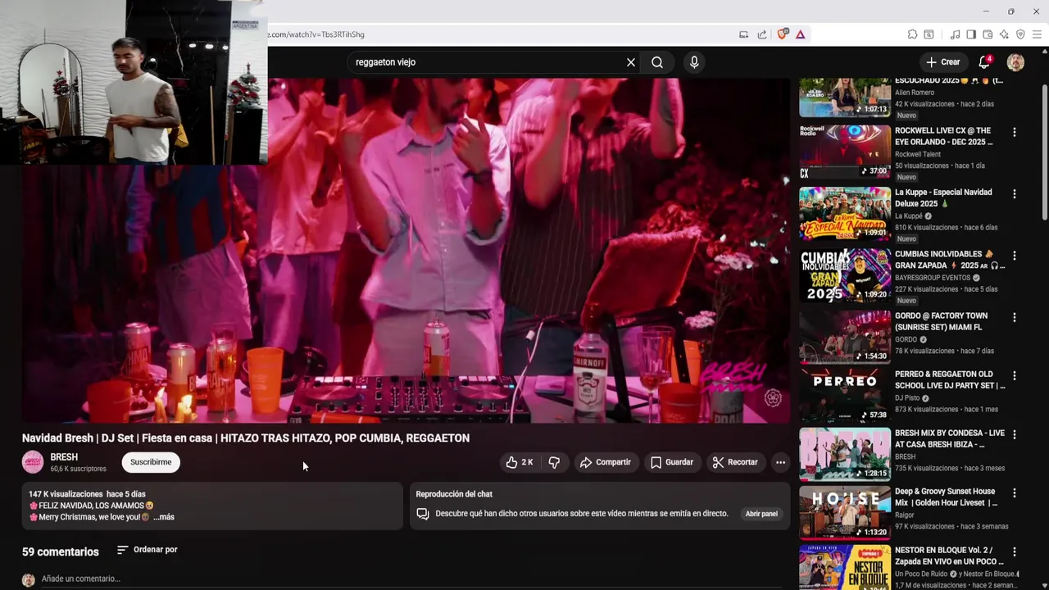The image size is (1049, 590).
Task: Clear the search box with the X
Action: point(631,62)
